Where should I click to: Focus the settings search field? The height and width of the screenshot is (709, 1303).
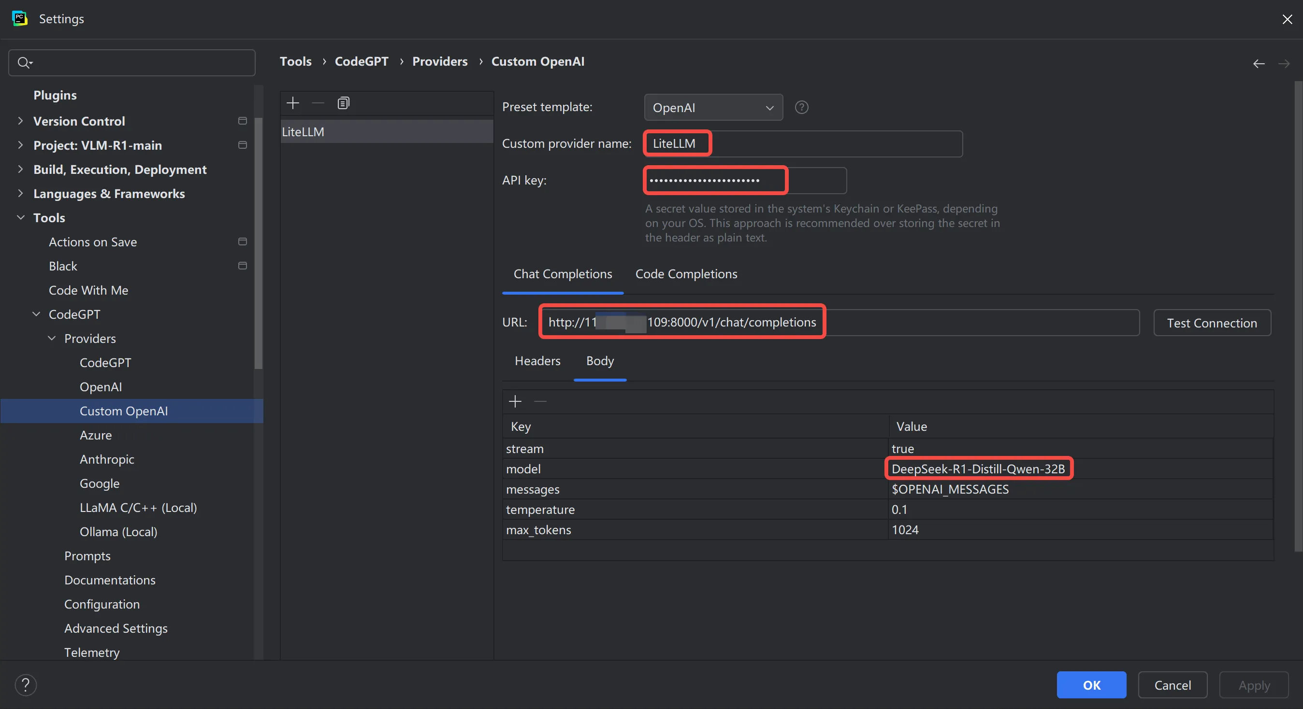pyautogui.click(x=132, y=63)
